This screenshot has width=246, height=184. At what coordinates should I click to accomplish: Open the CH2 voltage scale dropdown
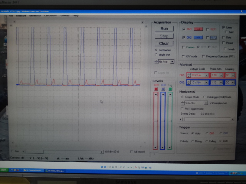pyautogui.click(x=206, y=82)
